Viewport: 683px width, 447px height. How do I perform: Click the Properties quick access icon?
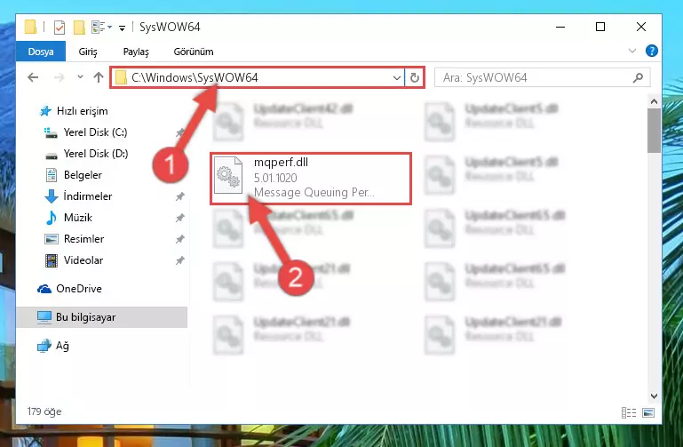click(60, 27)
